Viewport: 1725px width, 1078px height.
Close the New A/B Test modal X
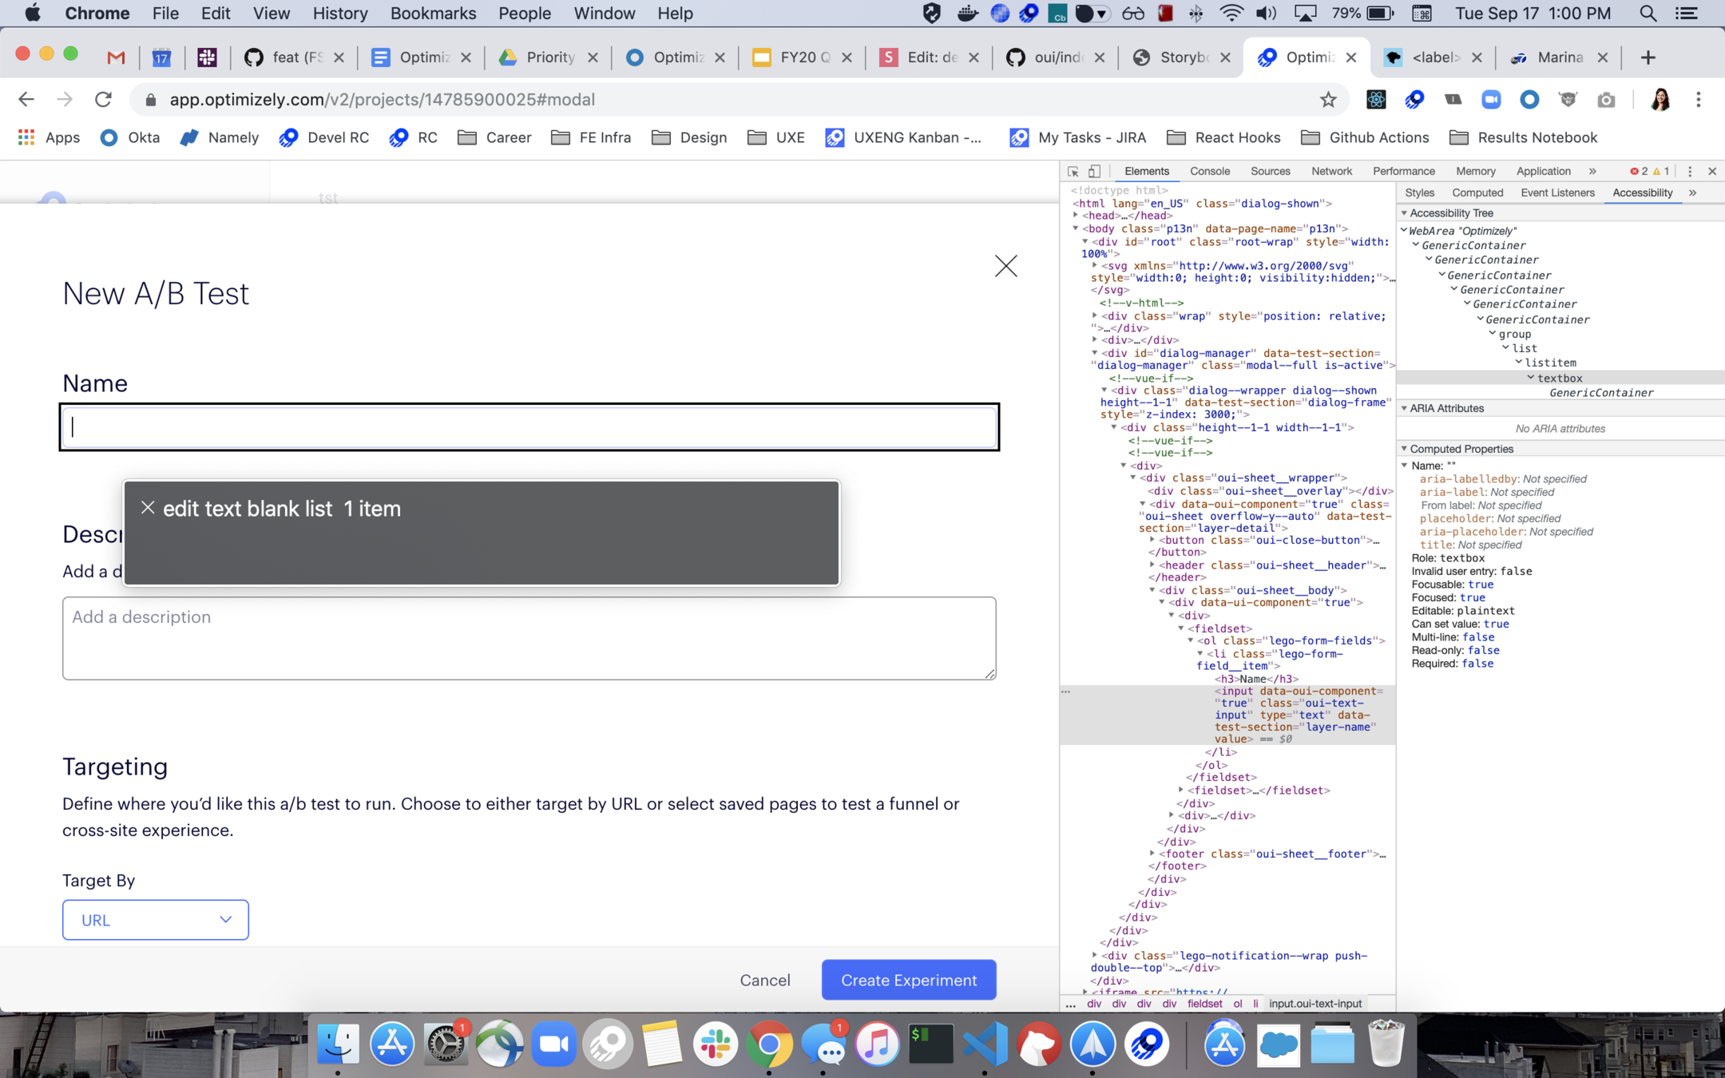point(1005,266)
